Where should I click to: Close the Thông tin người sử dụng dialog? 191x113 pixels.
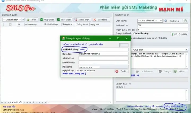127,38
